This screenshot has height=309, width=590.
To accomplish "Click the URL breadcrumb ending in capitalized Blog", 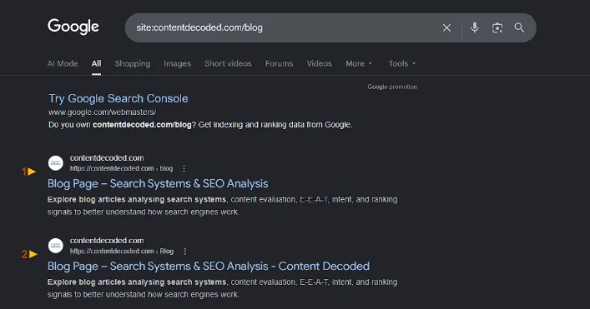I will point(122,252).
